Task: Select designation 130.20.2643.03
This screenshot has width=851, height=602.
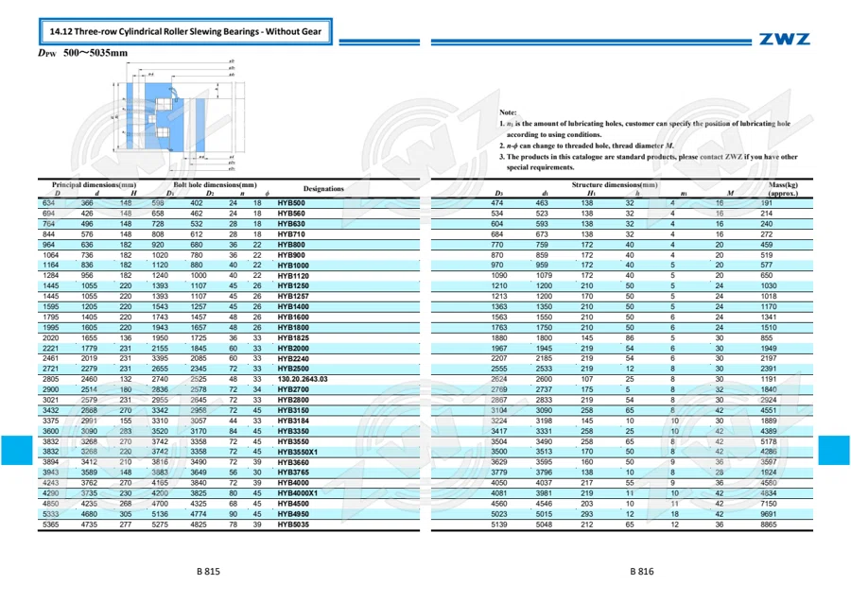Action: point(303,379)
